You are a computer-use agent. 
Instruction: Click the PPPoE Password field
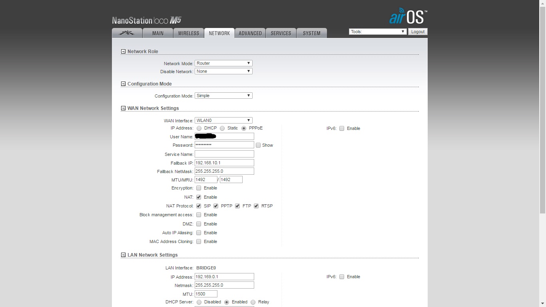pos(224,145)
